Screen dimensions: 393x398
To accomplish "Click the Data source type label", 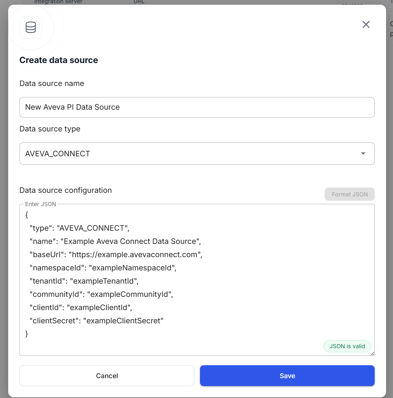I will tap(50, 129).
